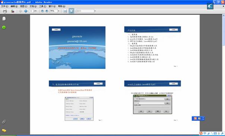
Task: Open the Pages panel icon in sidebar
Action: 4,19
